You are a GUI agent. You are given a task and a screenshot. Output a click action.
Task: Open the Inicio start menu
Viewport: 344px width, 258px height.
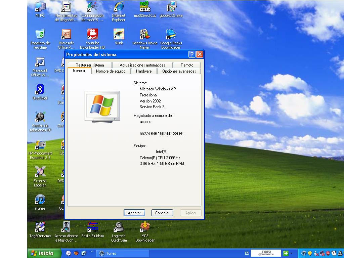[44, 253]
